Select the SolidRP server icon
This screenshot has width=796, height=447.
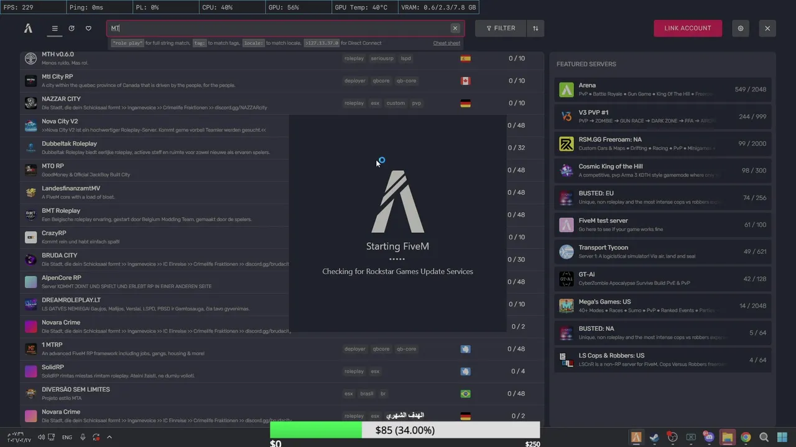(30, 371)
